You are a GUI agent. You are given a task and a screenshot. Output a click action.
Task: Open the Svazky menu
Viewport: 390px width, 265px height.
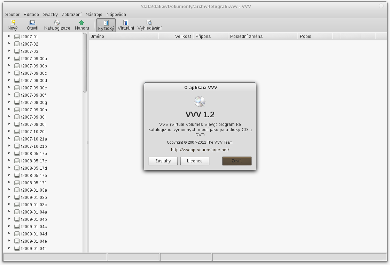tap(50, 14)
